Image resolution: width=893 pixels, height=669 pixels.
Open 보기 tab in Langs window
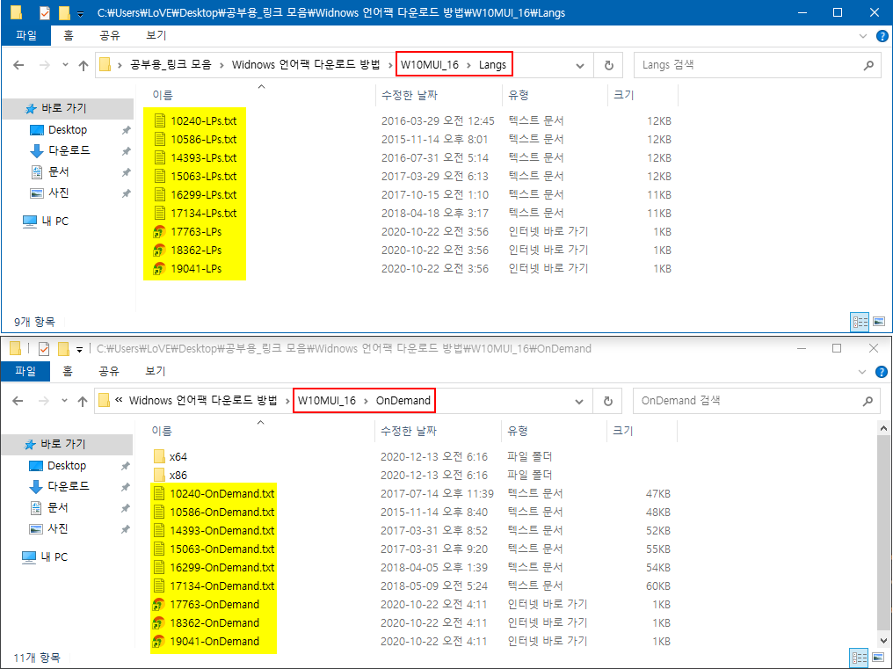156,35
